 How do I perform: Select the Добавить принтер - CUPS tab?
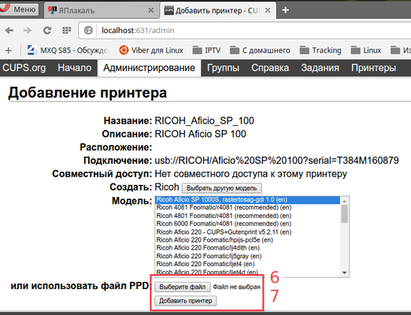(x=218, y=10)
